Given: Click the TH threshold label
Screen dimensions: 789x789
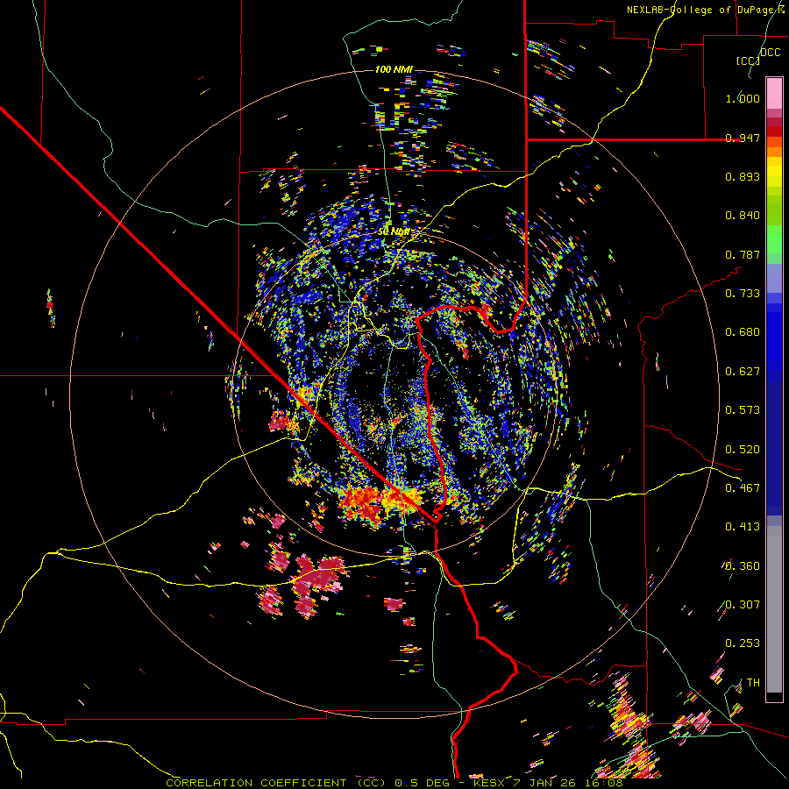Looking at the screenshot, I should coord(753,683).
